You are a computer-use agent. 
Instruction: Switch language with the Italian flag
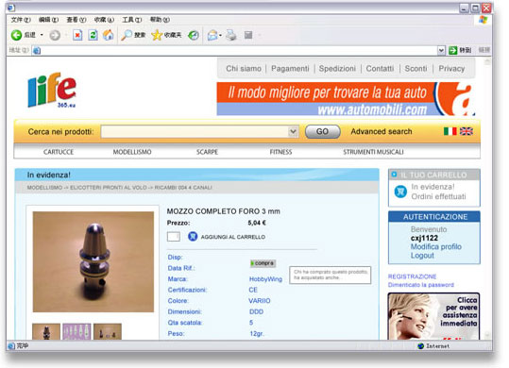point(450,131)
